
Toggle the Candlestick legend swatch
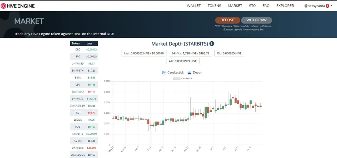[x=177, y=78]
